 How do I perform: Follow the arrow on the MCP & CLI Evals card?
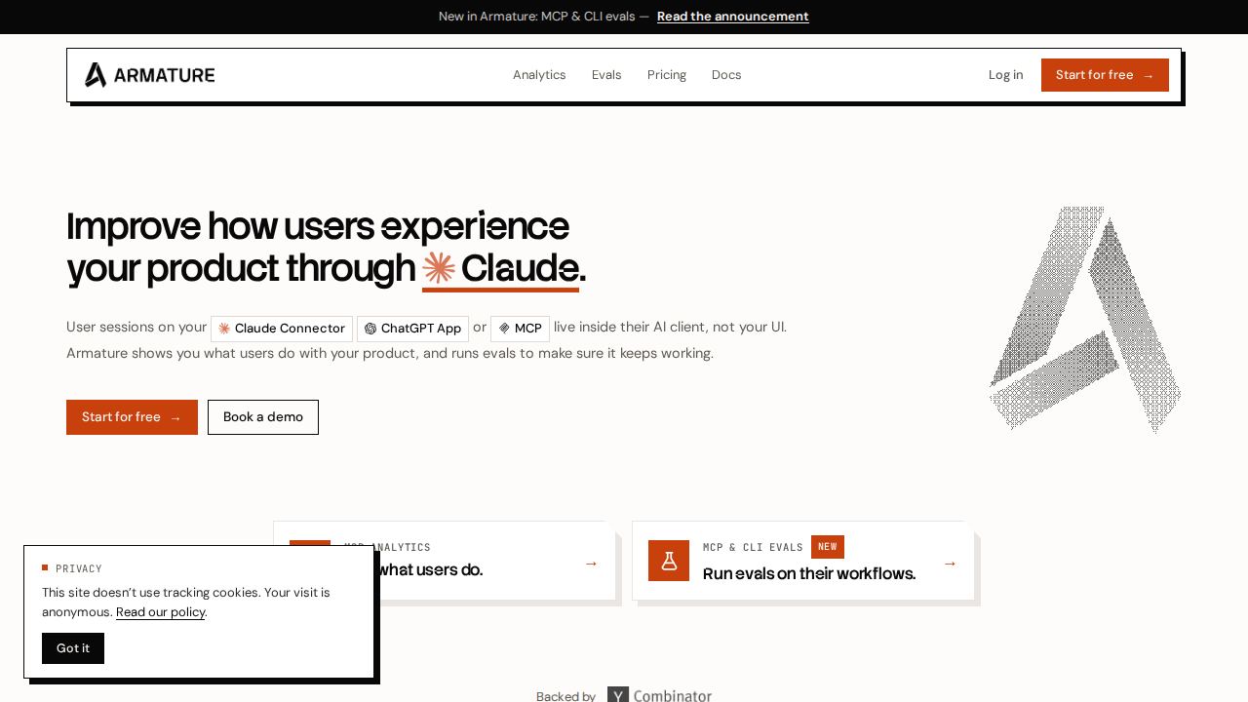click(950, 564)
